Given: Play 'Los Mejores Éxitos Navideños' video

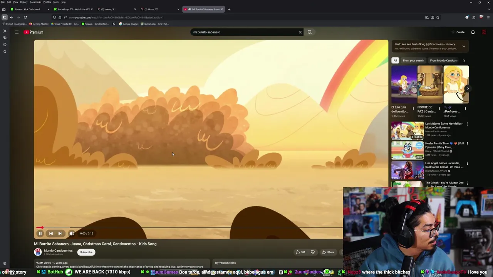Looking at the screenshot, I should [x=407, y=130].
